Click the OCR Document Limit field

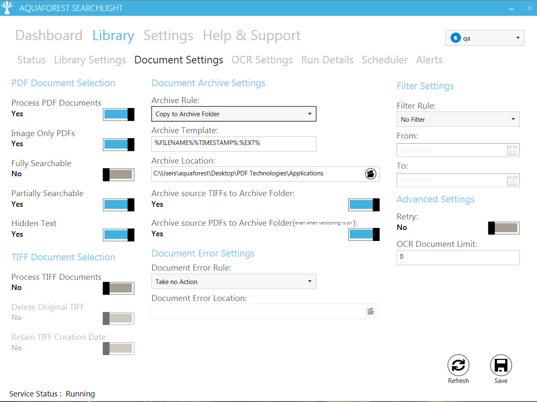pos(458,257)
